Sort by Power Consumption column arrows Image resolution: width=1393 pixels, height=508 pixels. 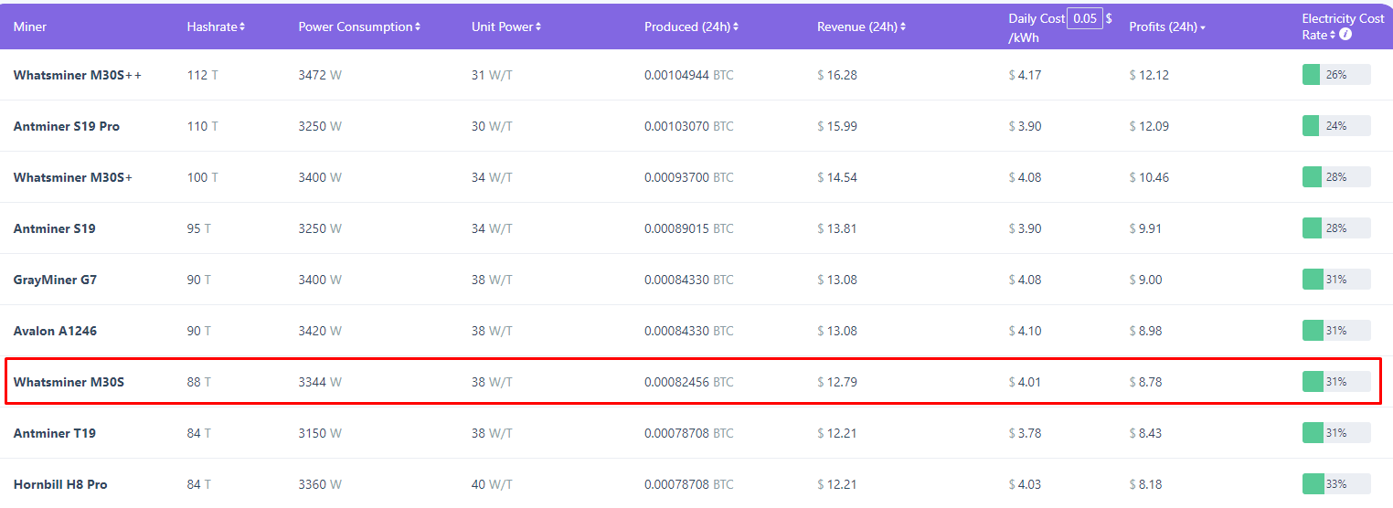tap(418, 27)
